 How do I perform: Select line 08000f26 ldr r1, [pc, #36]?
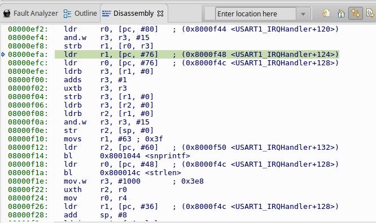coord(173,207)
